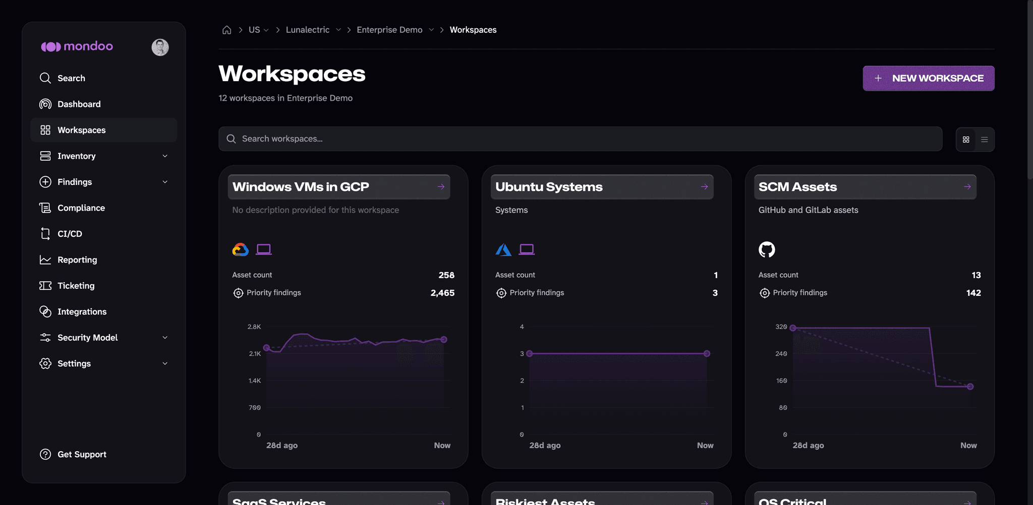The image size is (1033, 505).
Task: Expand the Security Model chevron
Action: (165, 338)
